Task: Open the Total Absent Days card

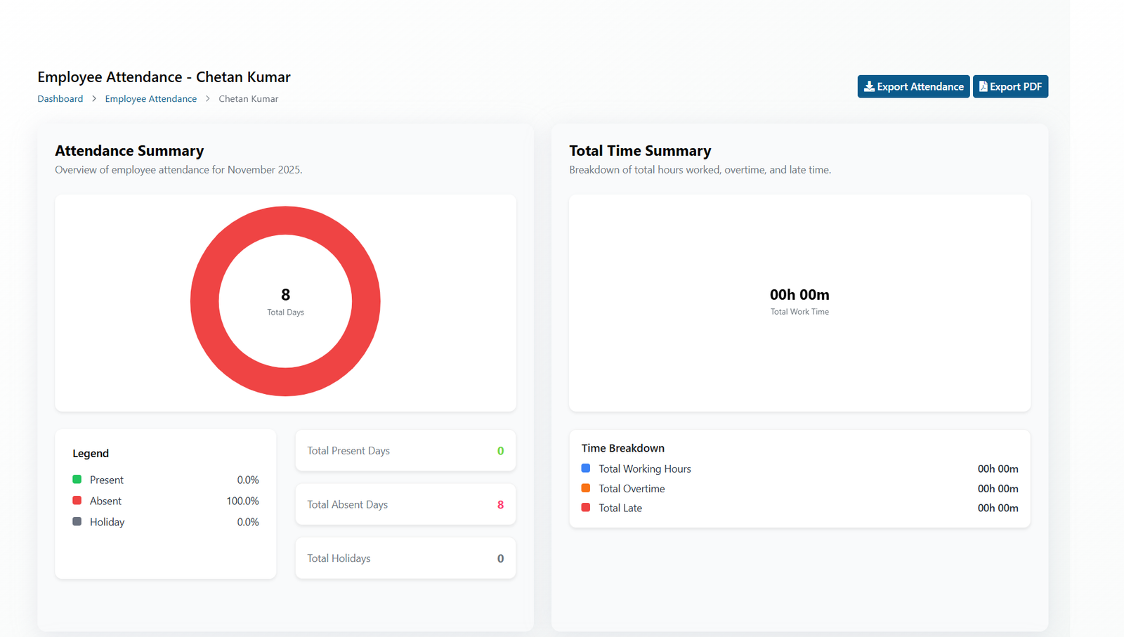Action: (405, 504)
